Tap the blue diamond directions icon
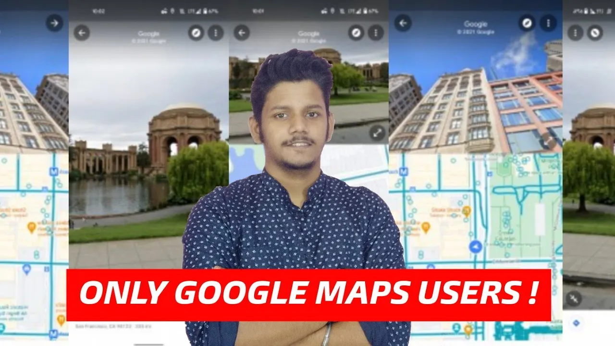The height and width of the screenshot is (346, 615). click(x=576, y=322)
